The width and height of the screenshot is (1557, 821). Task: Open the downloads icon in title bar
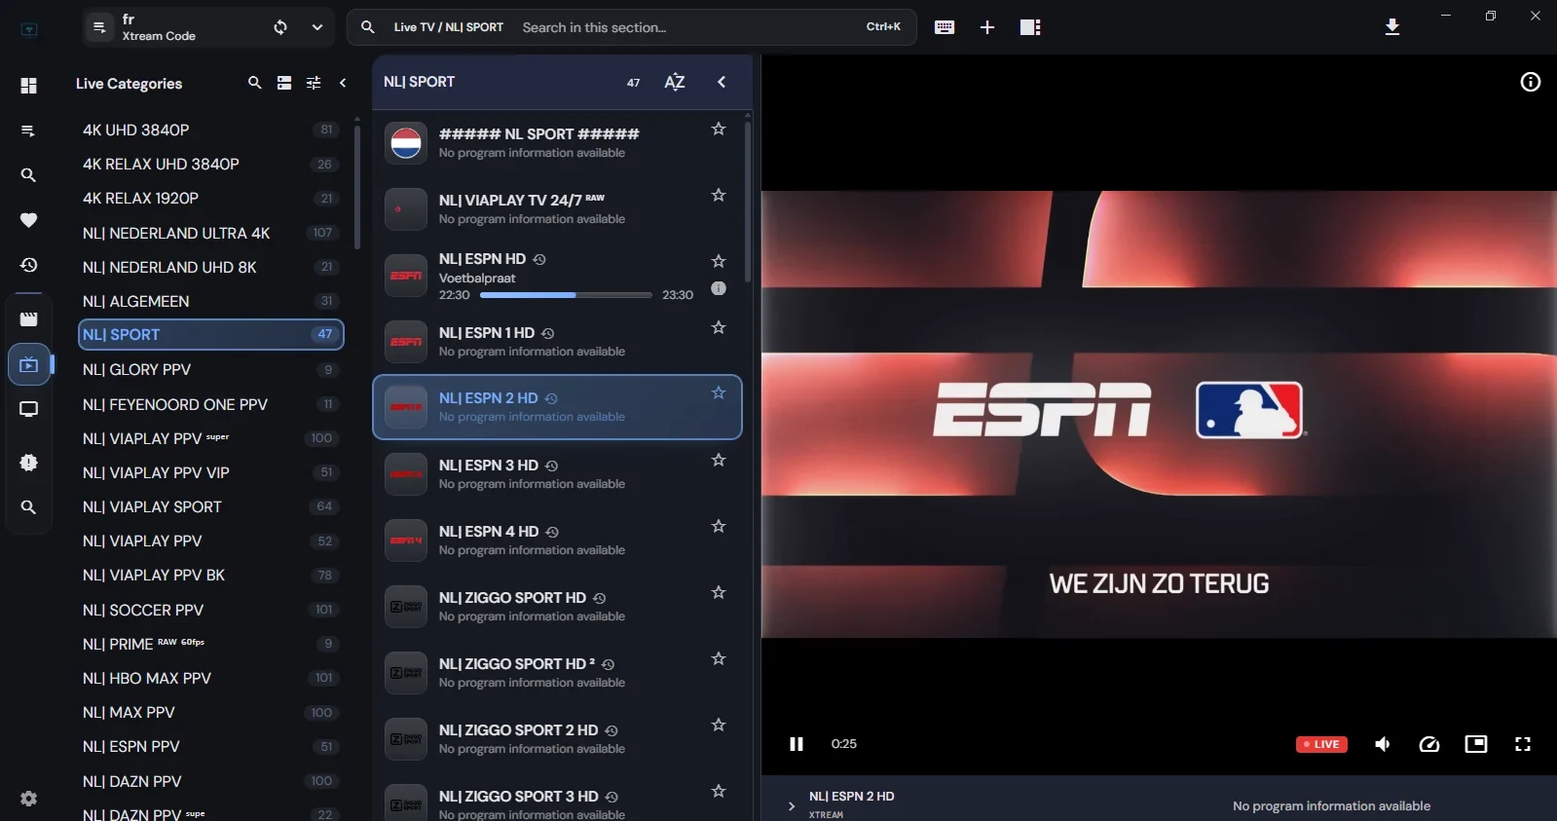[1392, 27]
